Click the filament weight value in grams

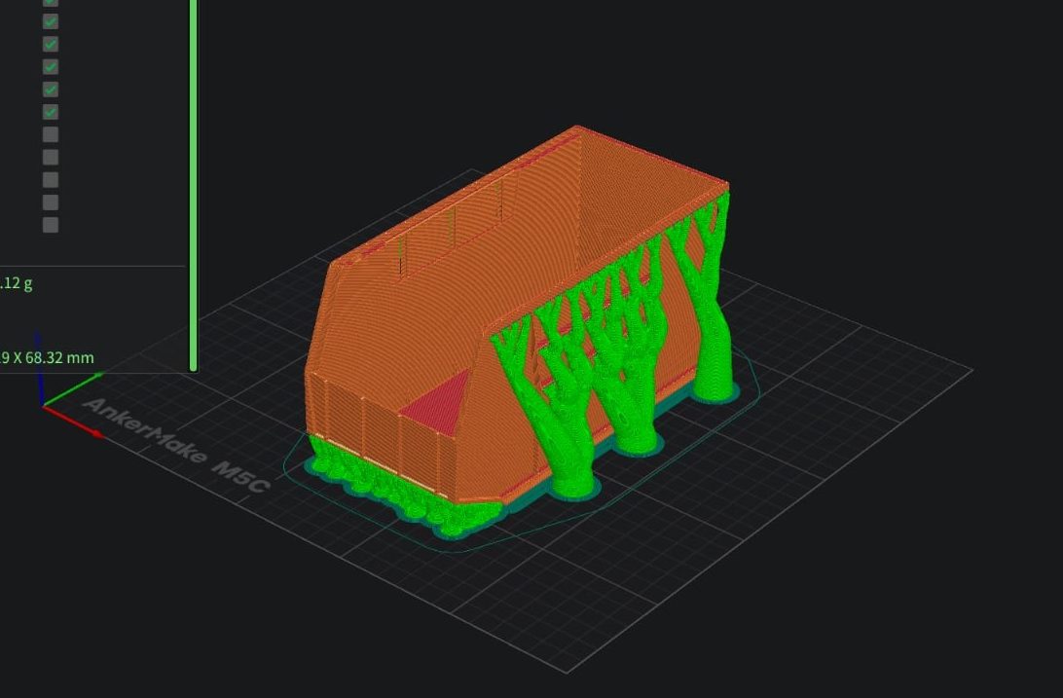click(x=17, y=283)
